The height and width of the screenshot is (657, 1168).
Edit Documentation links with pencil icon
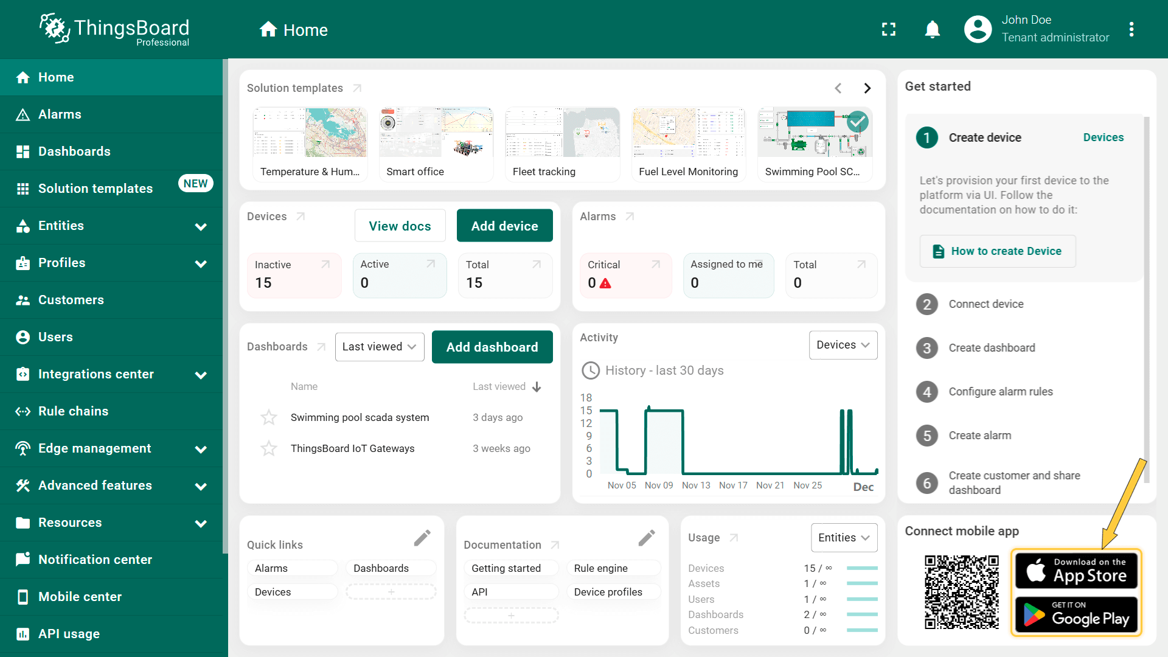(x=647, y=538)
